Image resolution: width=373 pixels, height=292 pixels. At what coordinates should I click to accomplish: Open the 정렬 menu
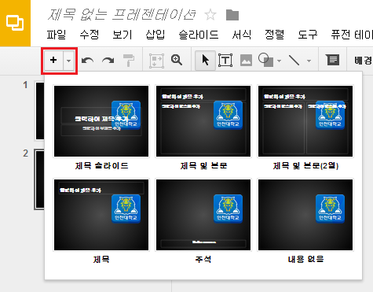(275, 35)
